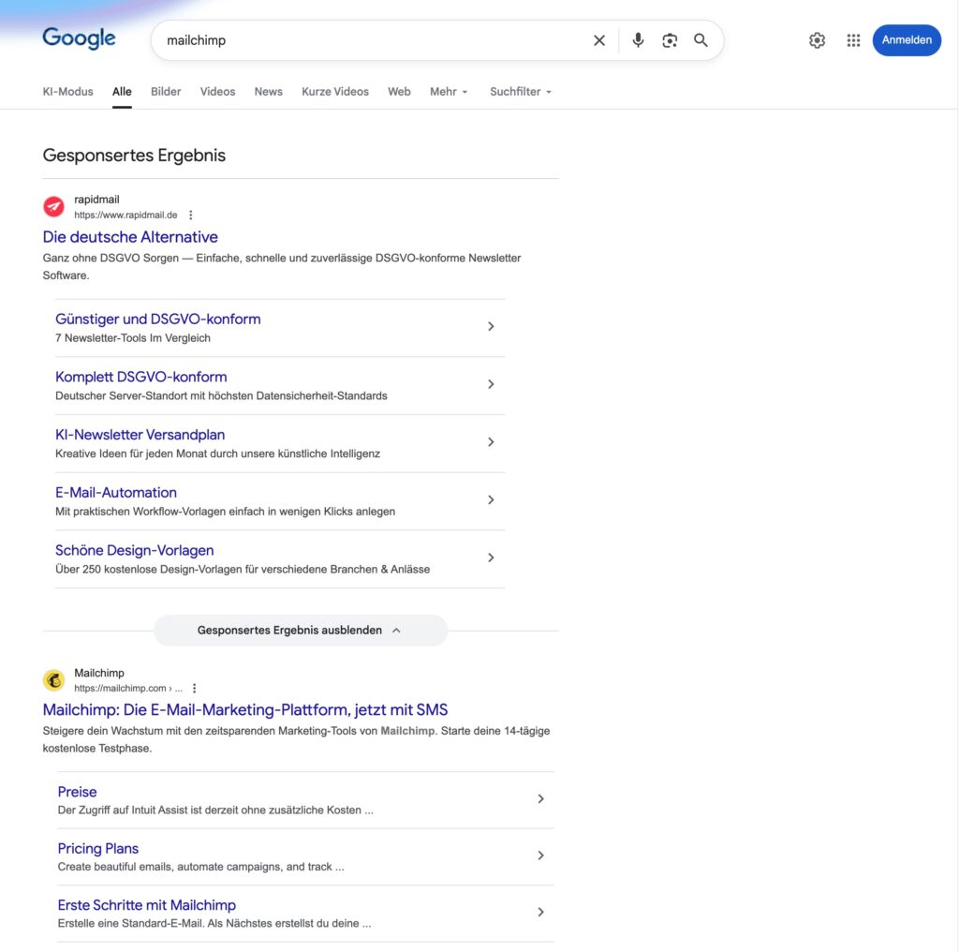
Task: Switch to the News tab
Action: tap(268, 92)
